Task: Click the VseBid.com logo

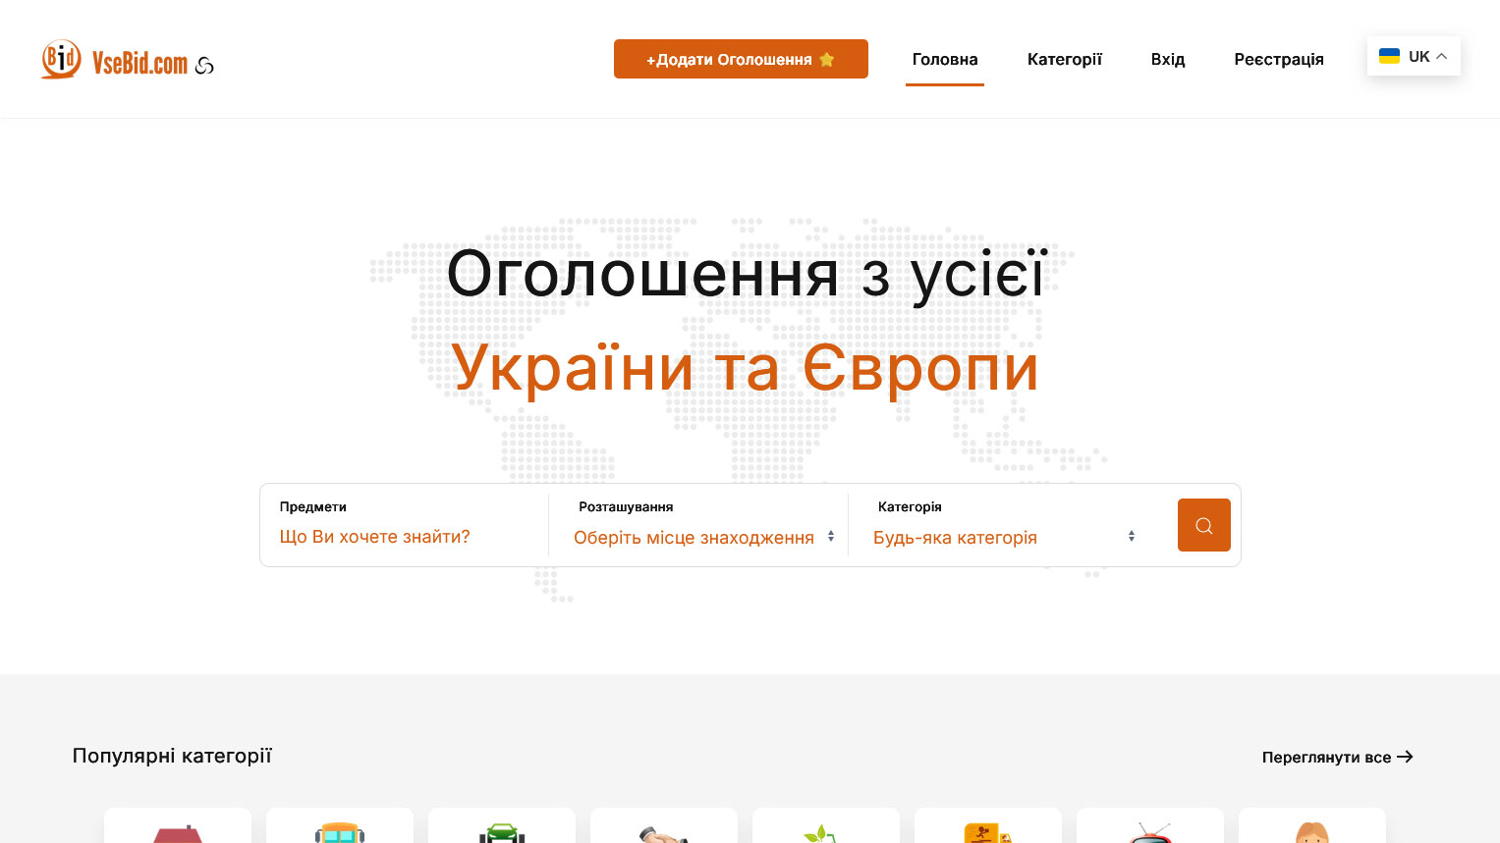Action: (114, 60)
